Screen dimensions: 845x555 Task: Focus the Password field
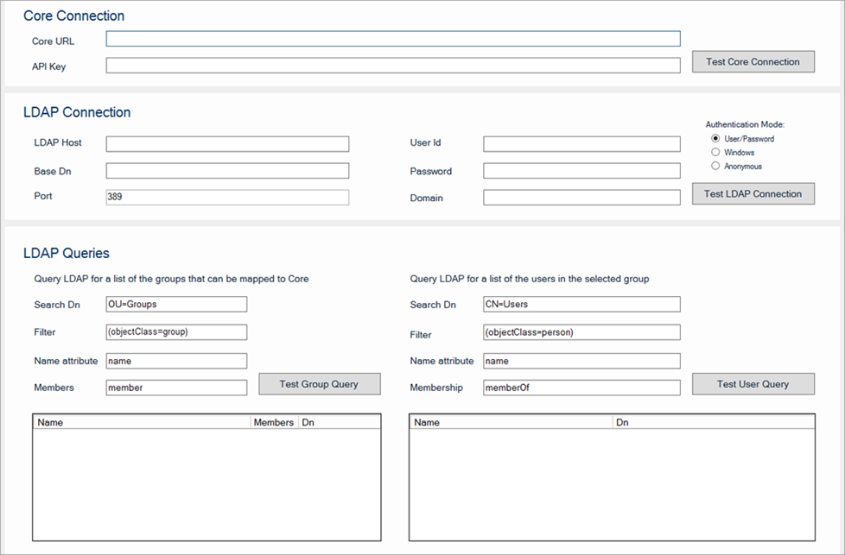tap(581, 171)
